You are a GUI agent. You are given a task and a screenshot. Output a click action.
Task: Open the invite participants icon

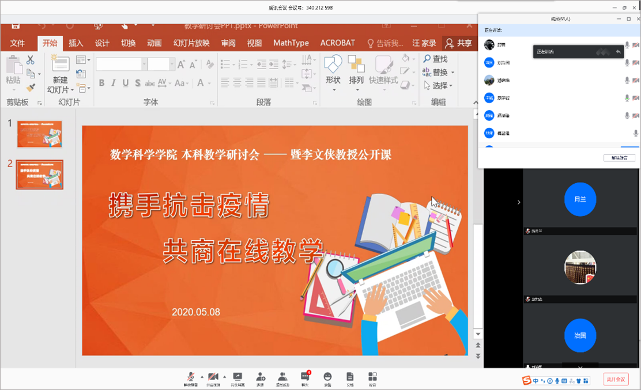tap(260, 377)
